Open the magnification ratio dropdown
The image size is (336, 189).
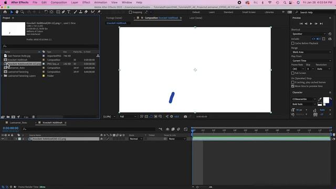pyautogui.click(x=109, y=117)
